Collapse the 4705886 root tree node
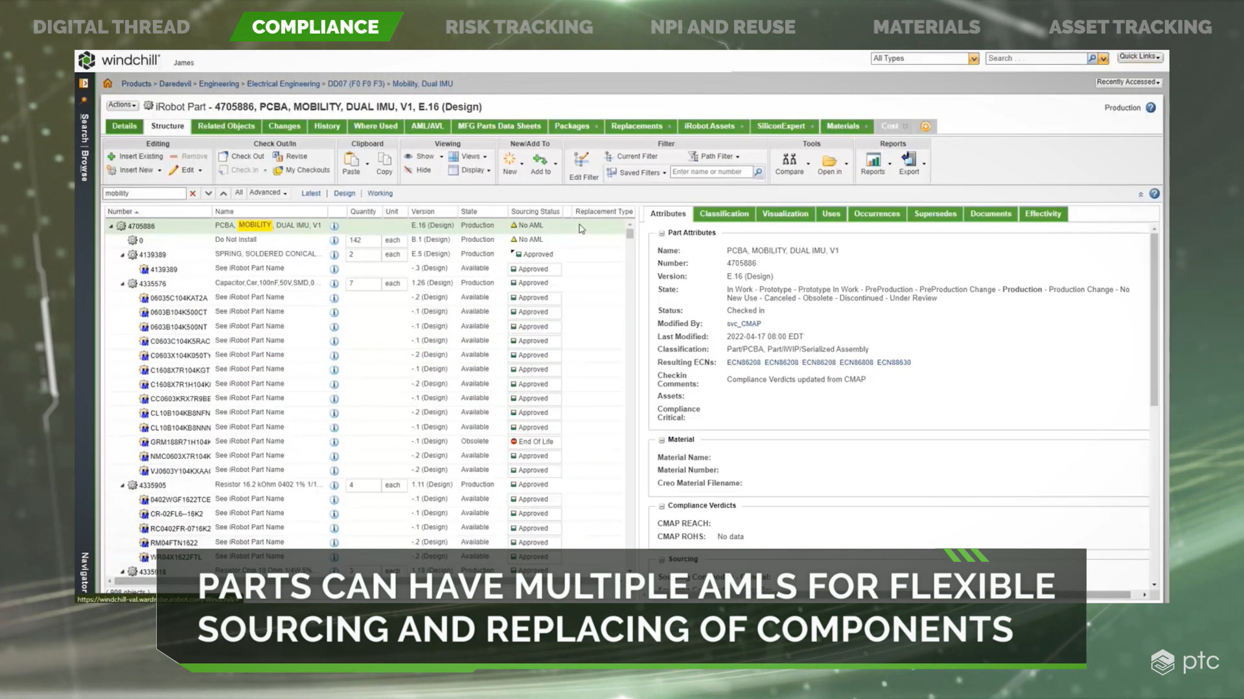Image resolution: width=1244 pixels, height=699 pixels. tap(111, 227)
